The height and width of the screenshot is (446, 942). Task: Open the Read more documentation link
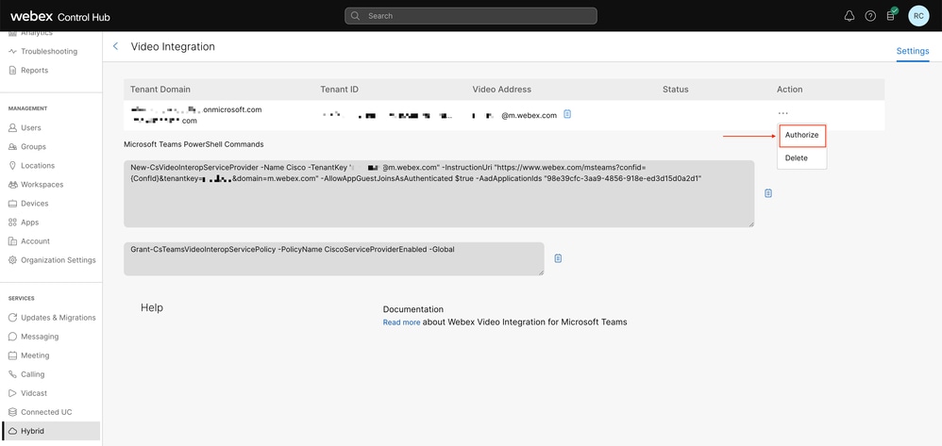pos(401,322)
